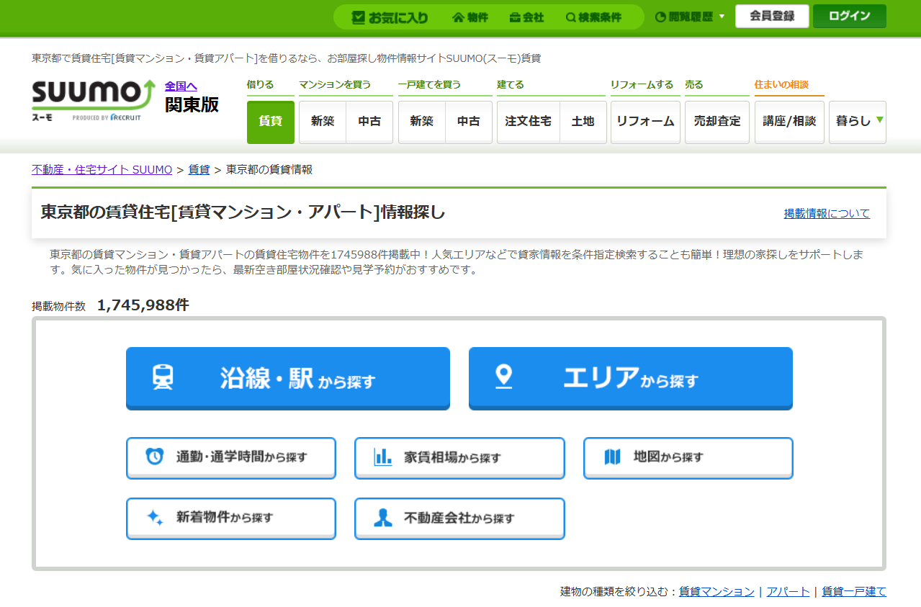Viewport: 921px width, 607px height.
Task: Click the 1,745,988件 listing count
Action: click(143, 305)
